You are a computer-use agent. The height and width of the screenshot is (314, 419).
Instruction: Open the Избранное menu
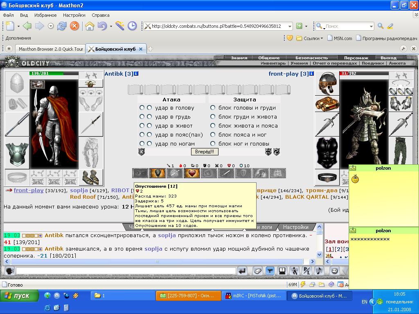pyautogui.click(x=45, y=15)
